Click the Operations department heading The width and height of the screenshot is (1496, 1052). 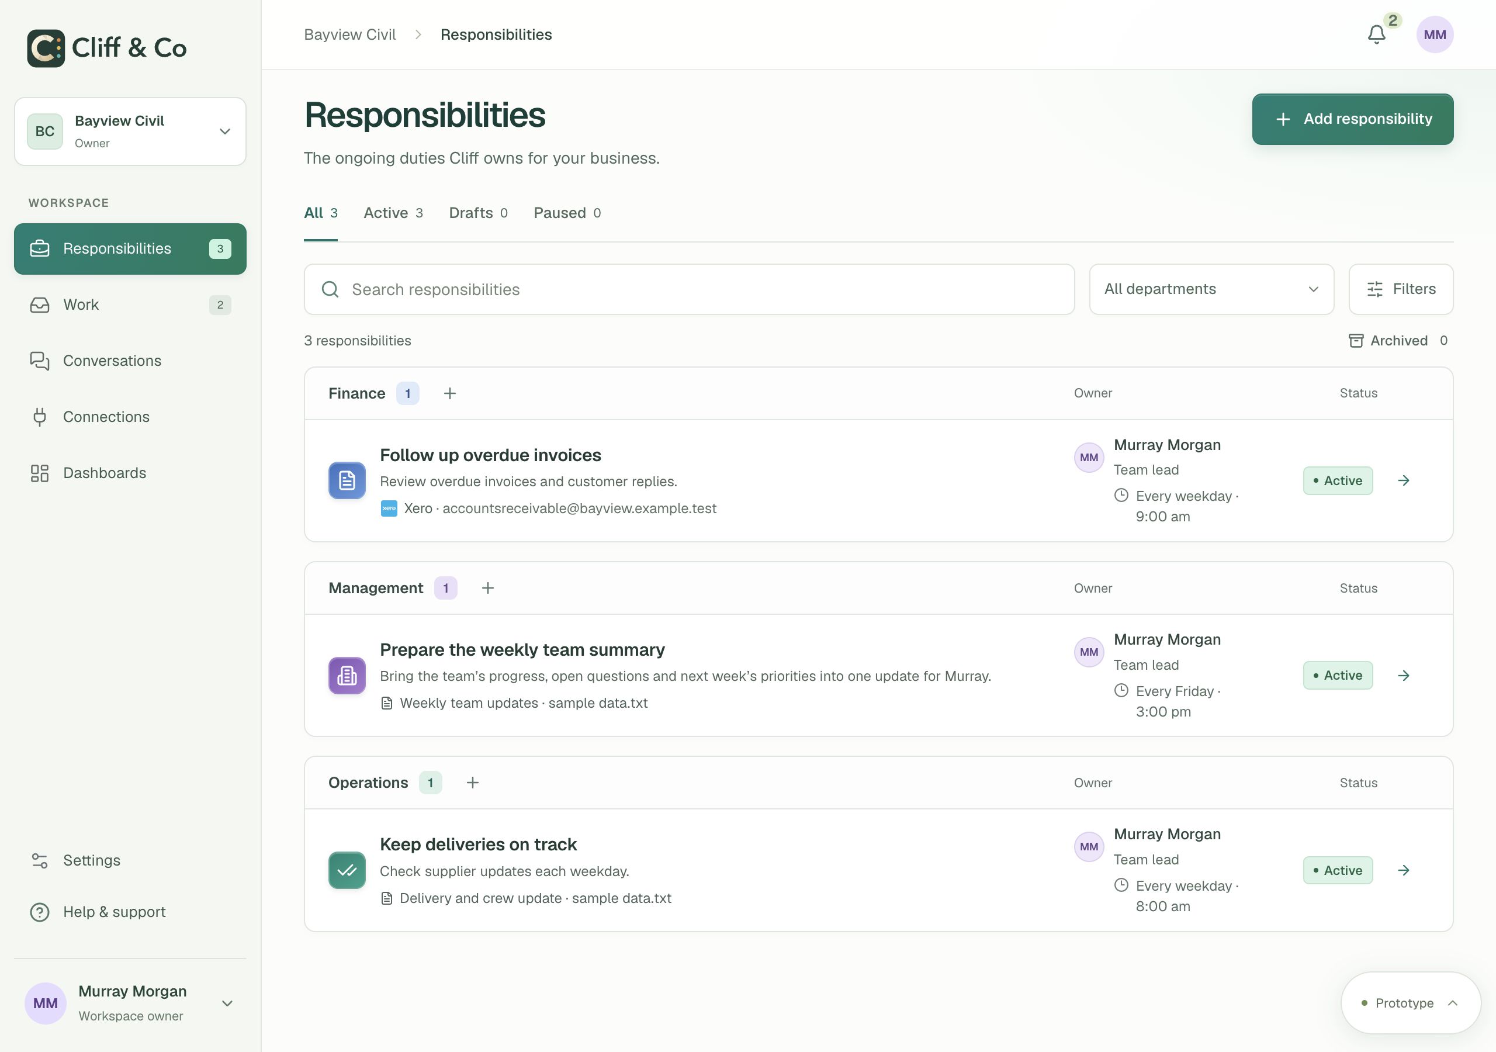click(x=368, y=783)
